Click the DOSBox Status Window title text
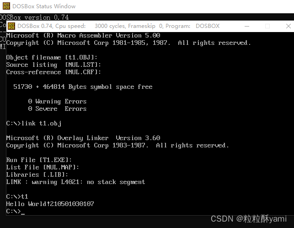 pos(44,6)
